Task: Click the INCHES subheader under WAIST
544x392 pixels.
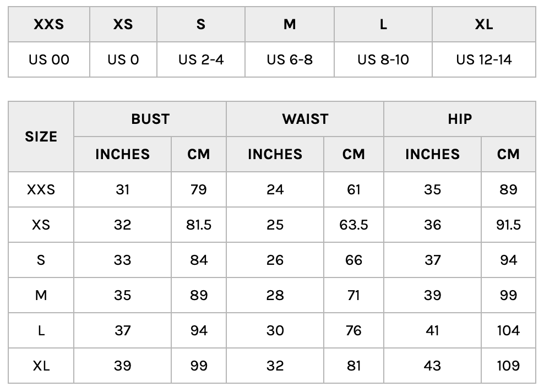Action: coord(275,154)
